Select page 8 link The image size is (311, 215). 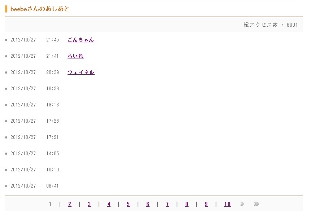(187, 205)
